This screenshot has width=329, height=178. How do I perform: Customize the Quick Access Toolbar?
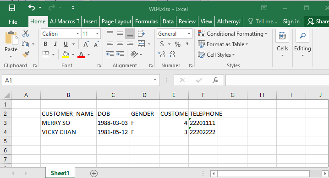point(73,8)
